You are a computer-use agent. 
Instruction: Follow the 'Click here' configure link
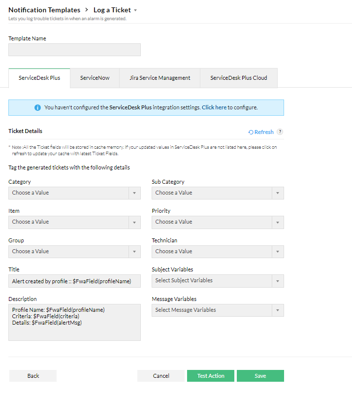[214, 107]
